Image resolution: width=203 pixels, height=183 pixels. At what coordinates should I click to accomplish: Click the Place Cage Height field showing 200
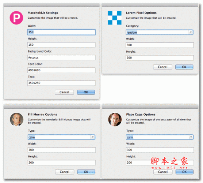pyautogui.click(x=160, y=163)
